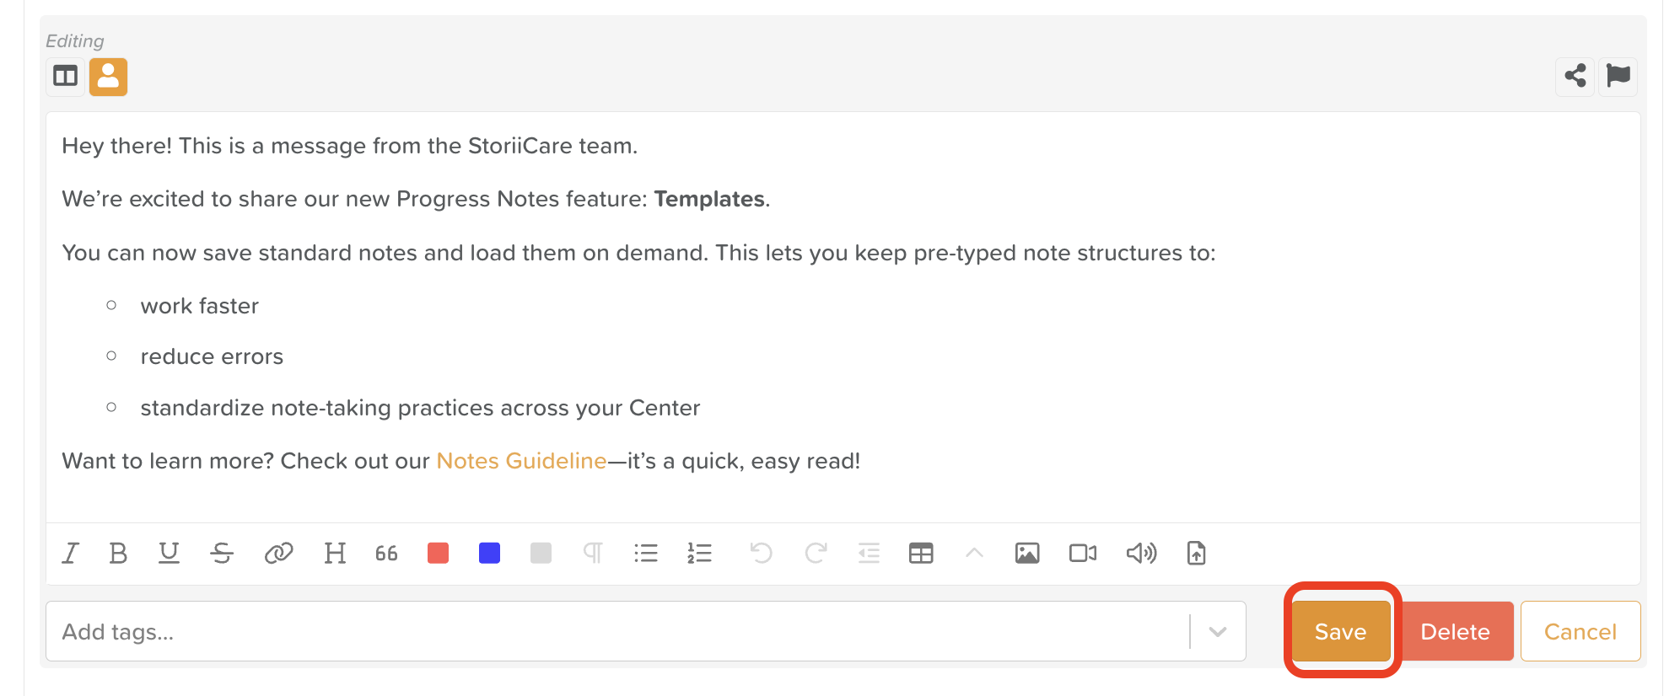Insert a table into the note
The image size is (1680, 696).
pos(921,554)
